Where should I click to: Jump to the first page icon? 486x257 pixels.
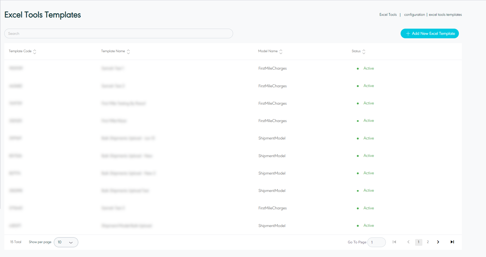click(394, 242)
